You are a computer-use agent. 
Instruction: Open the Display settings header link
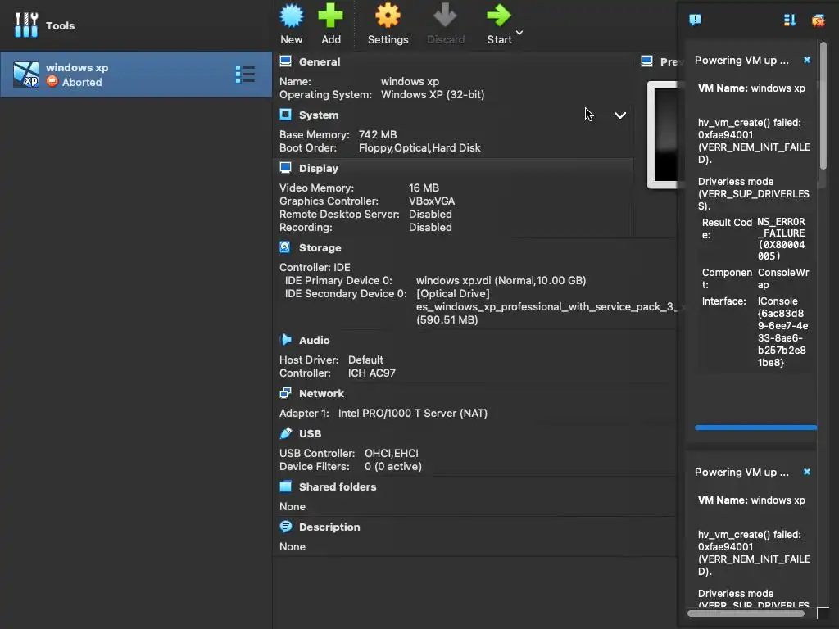[x=319, y=168]
